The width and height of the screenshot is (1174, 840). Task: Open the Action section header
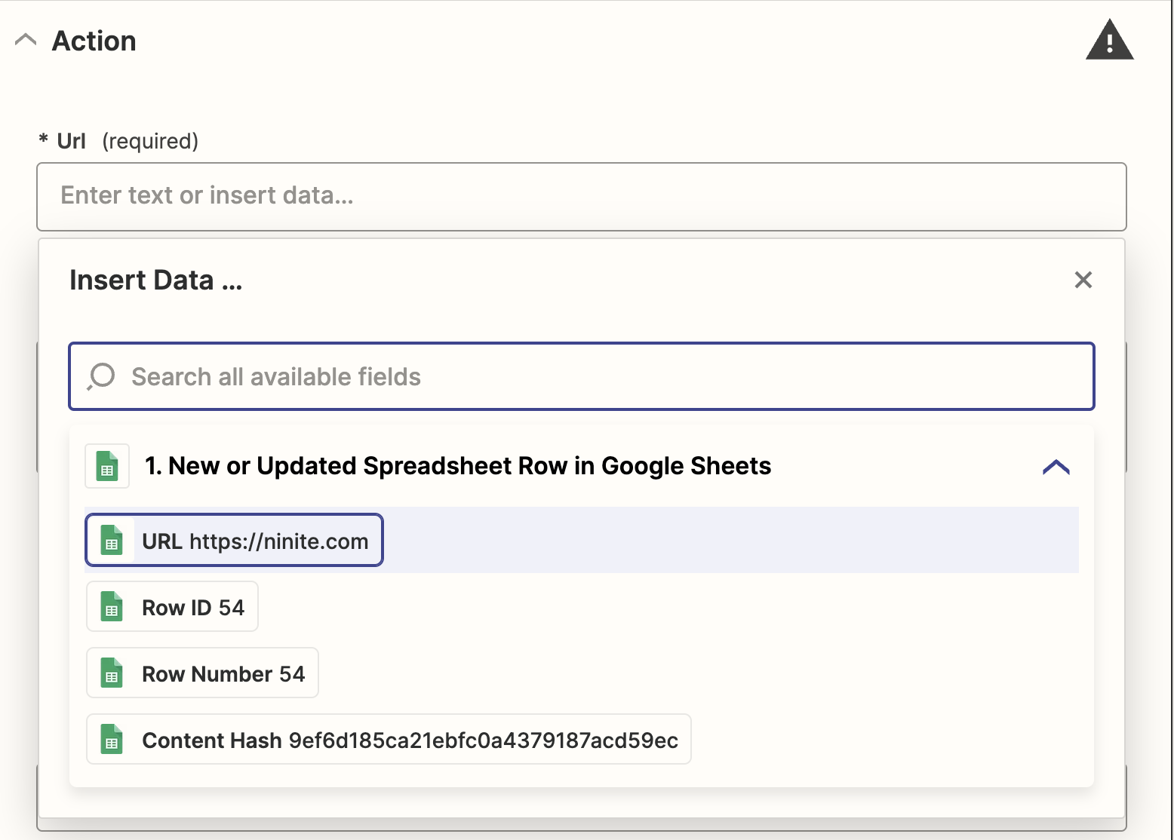pyautogui.click(x=94, y=41)
